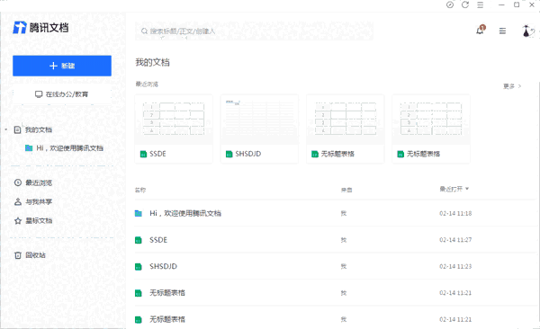
Task: Click the refresh icon in title bar
Action: 465,4
